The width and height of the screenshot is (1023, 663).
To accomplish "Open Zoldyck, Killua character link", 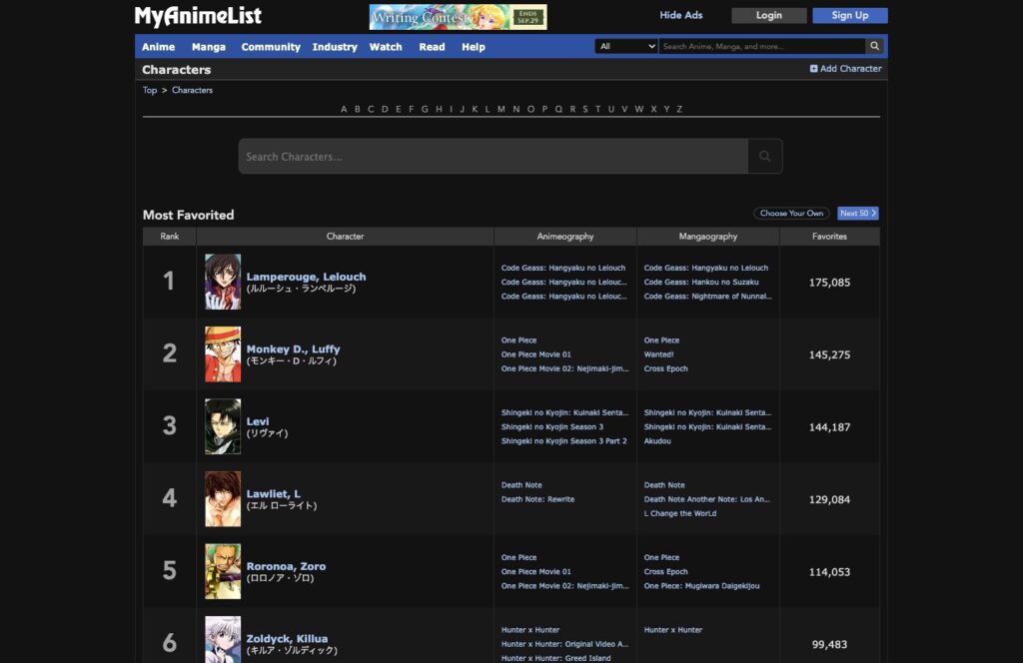I will (287, 638).
